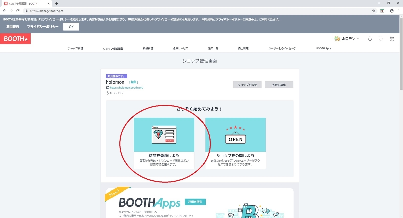Open the favorites heart icon

[x=381, y=39]
